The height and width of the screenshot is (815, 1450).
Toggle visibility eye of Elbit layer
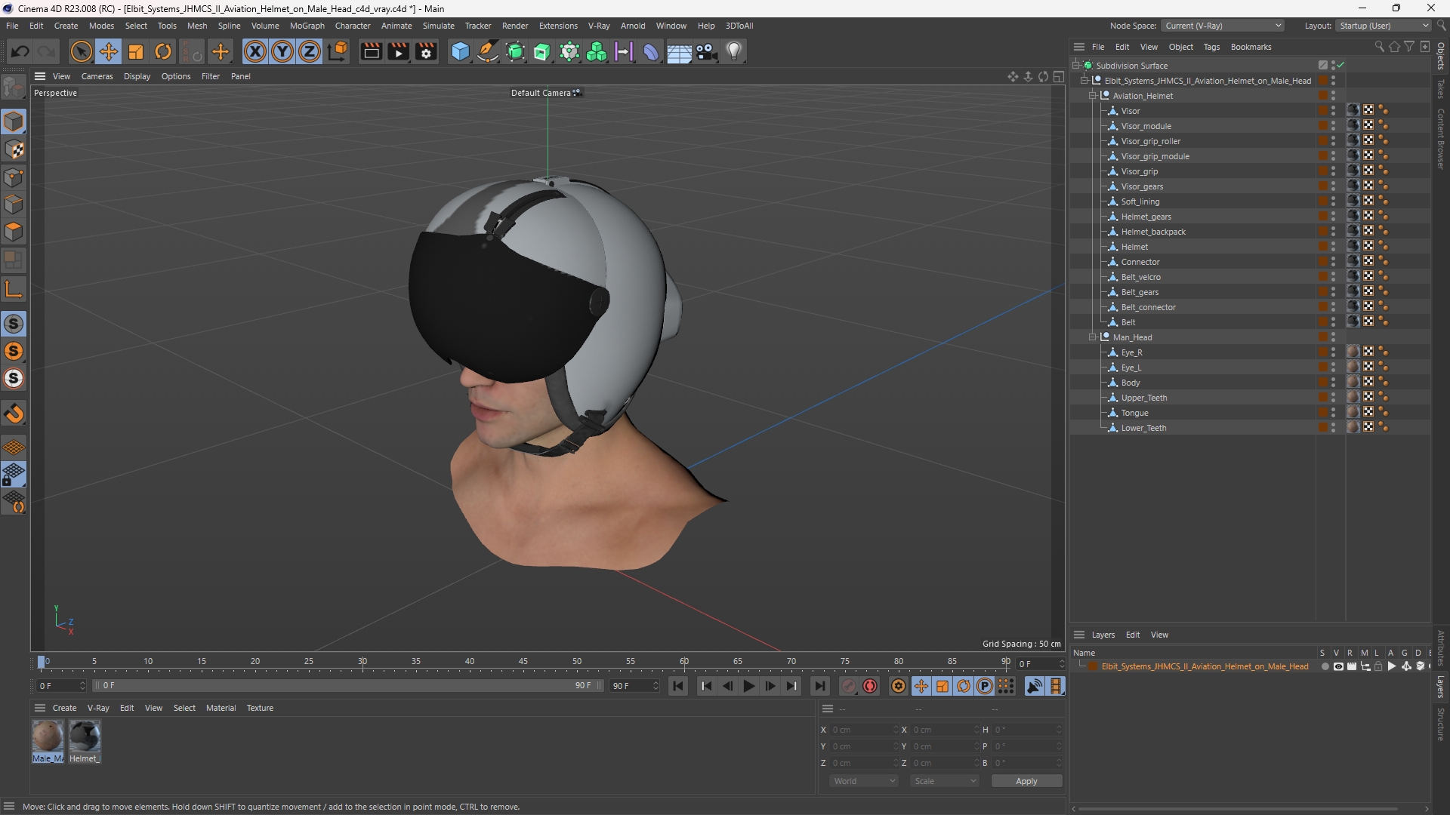pos(1338,666)
